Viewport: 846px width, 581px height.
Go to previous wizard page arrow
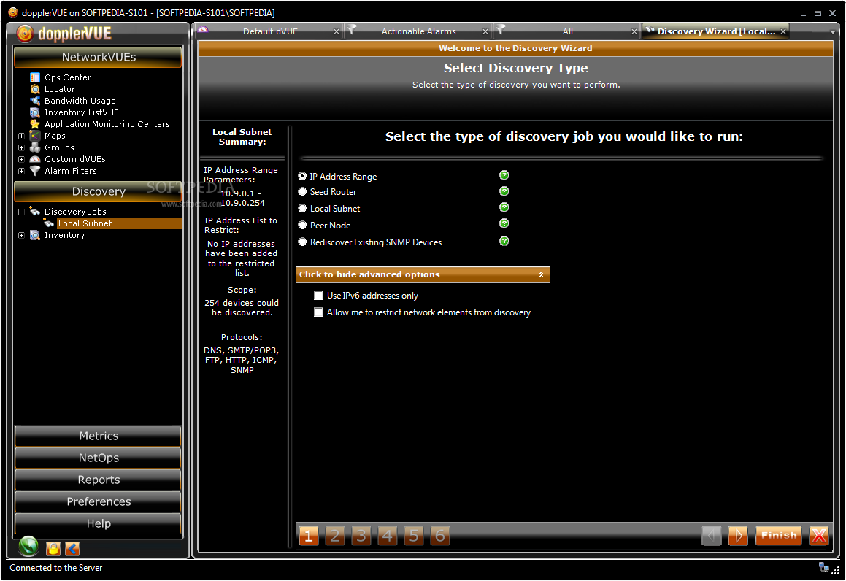point(711,536)
